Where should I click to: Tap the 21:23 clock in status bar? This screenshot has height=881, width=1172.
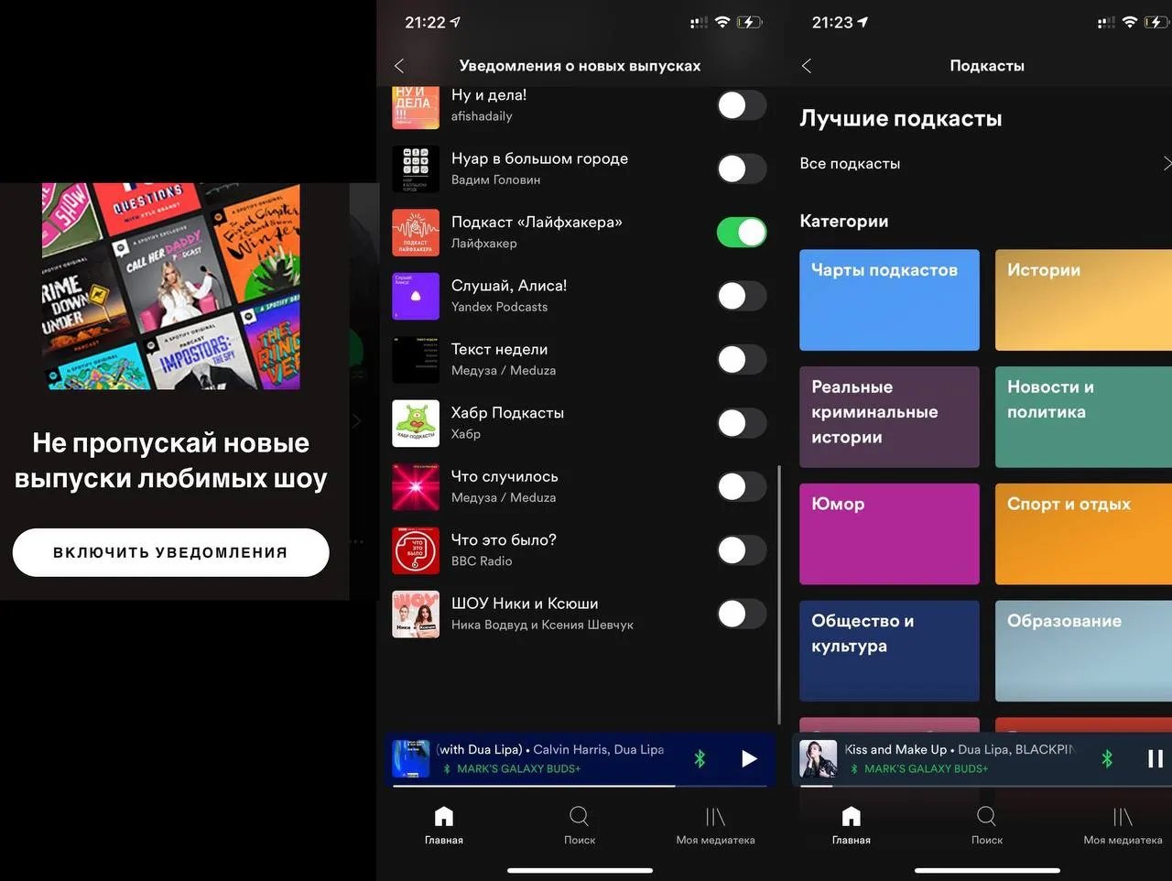832,22
